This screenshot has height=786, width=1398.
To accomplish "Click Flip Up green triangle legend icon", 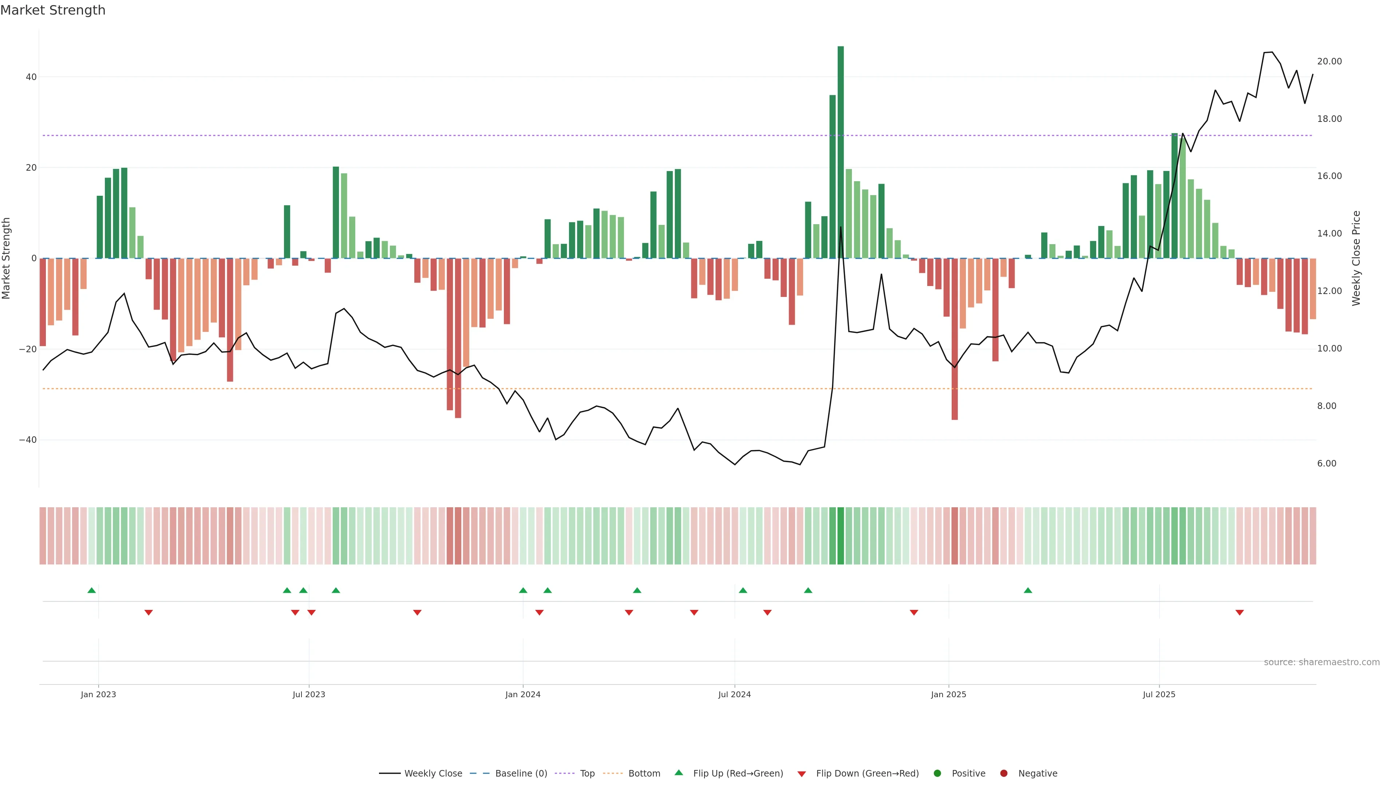I will (678, 773).
